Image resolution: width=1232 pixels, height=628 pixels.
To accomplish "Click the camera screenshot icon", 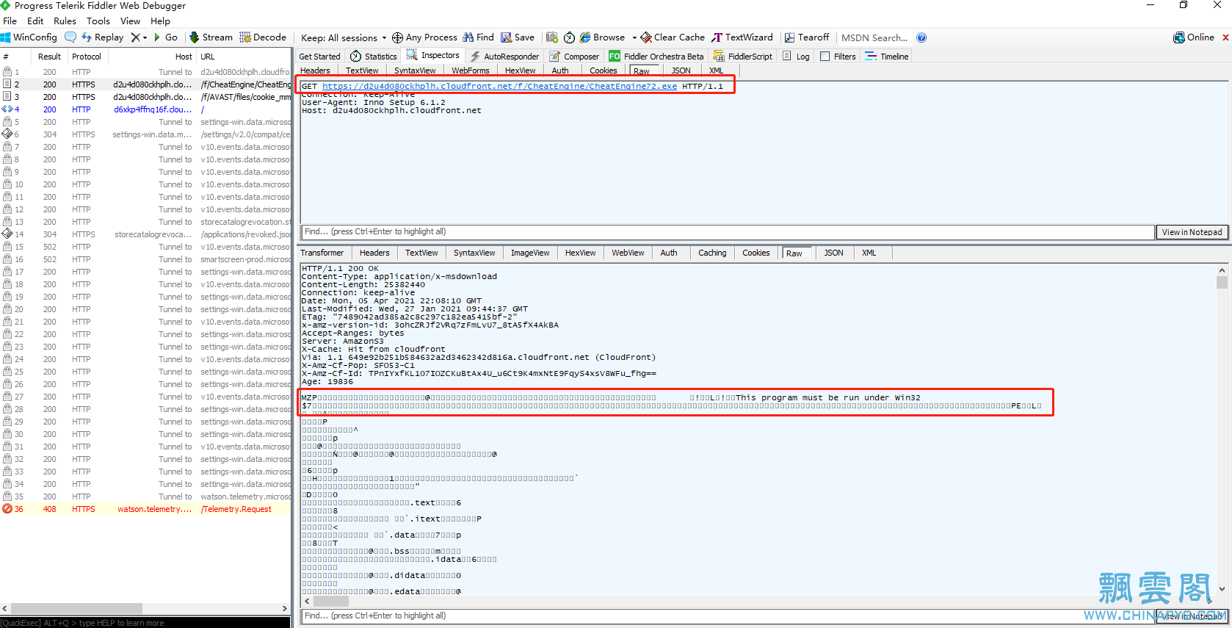I will coord(552,37).
